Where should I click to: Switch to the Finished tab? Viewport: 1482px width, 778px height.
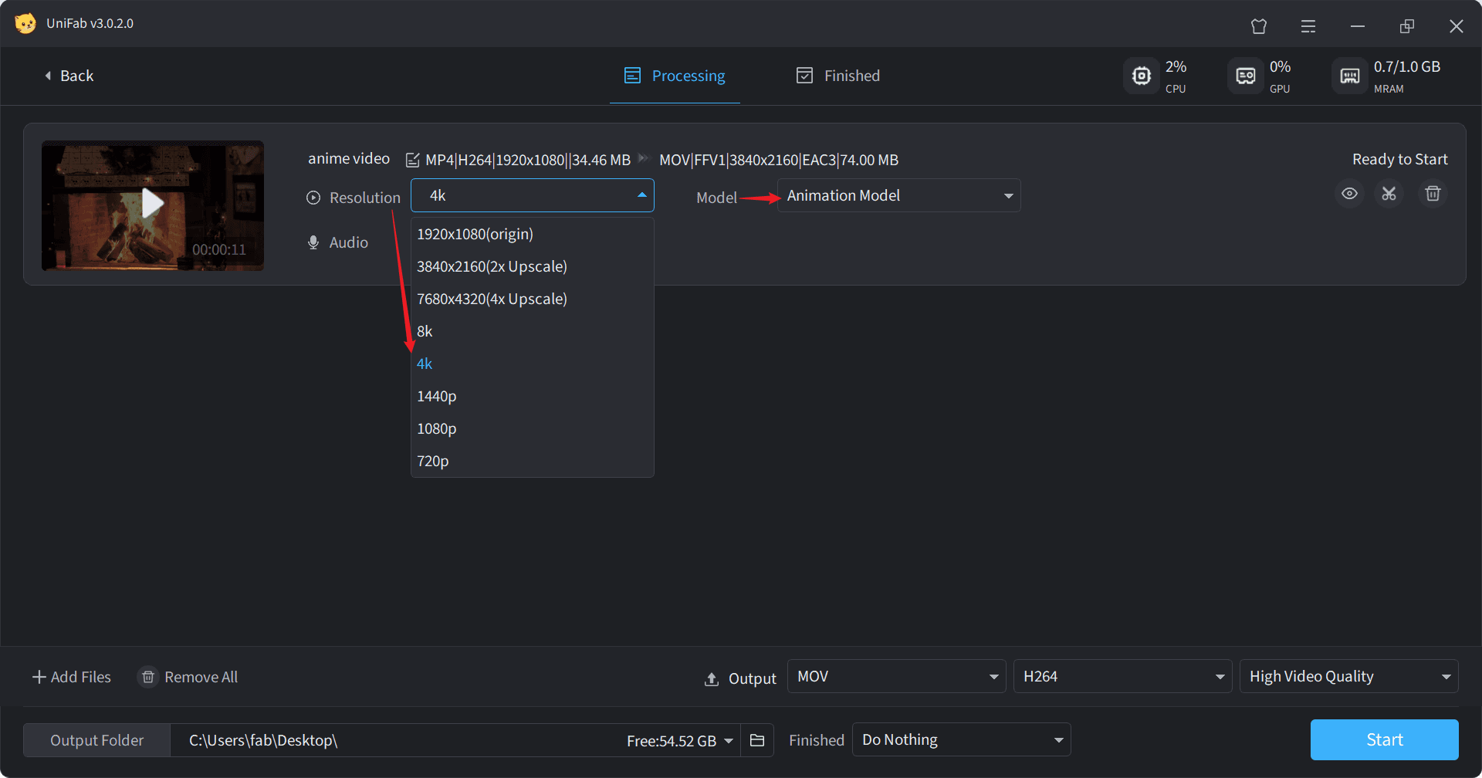[838, 76]
